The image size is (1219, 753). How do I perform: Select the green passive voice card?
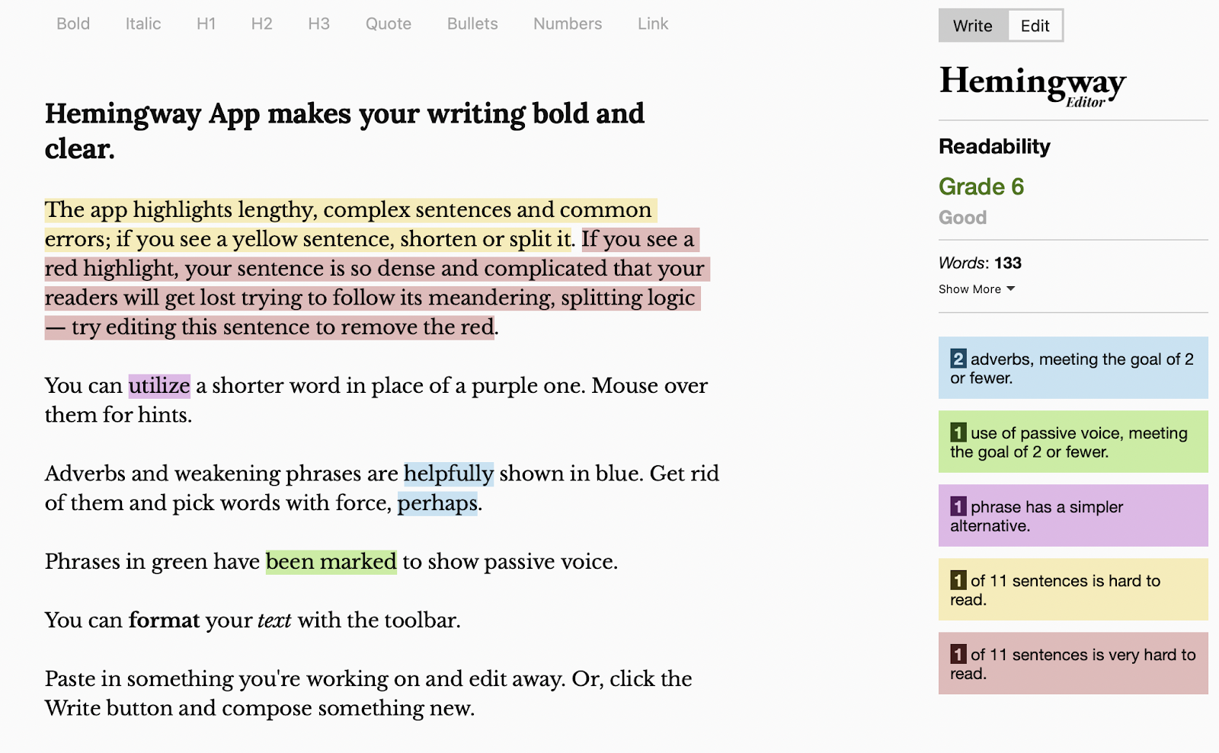tap(1073, 442)
